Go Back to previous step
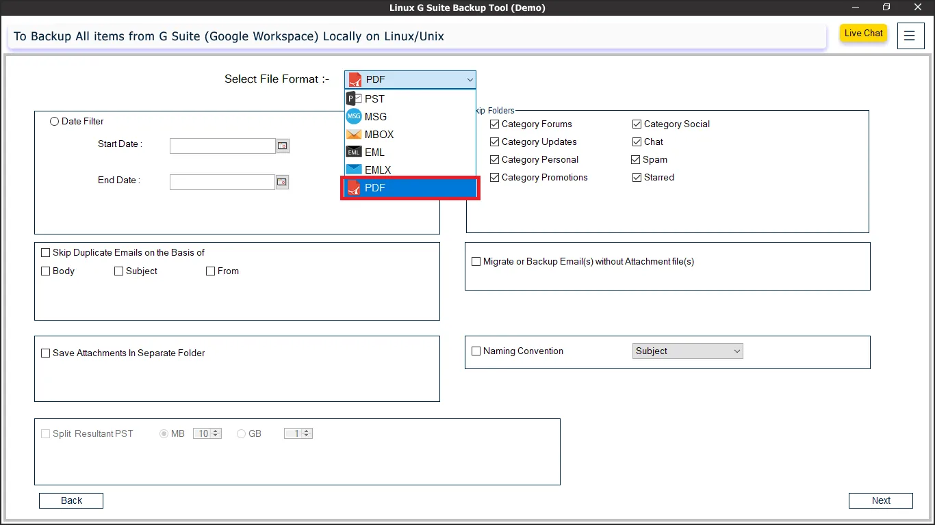This screenshot has height=525, width=935. (x=71, y=500)
